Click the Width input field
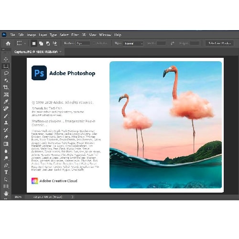This screenshot has width=239, height=239. coord(161,43)
